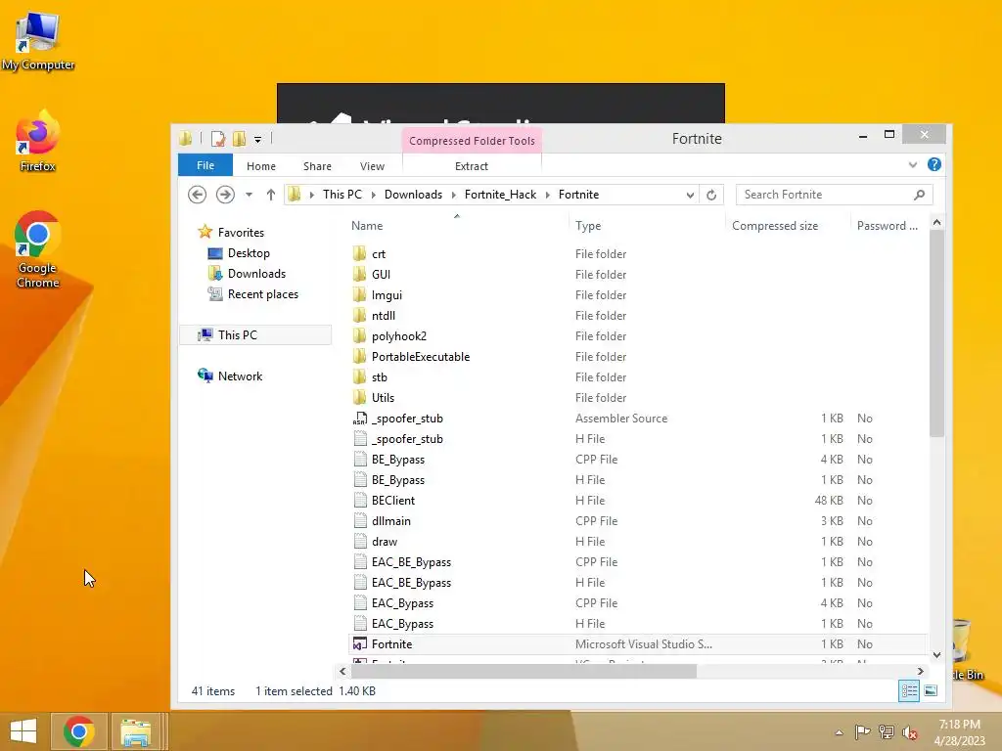
Task: Select Recent places in navigation pane
Action: point(253,293)
